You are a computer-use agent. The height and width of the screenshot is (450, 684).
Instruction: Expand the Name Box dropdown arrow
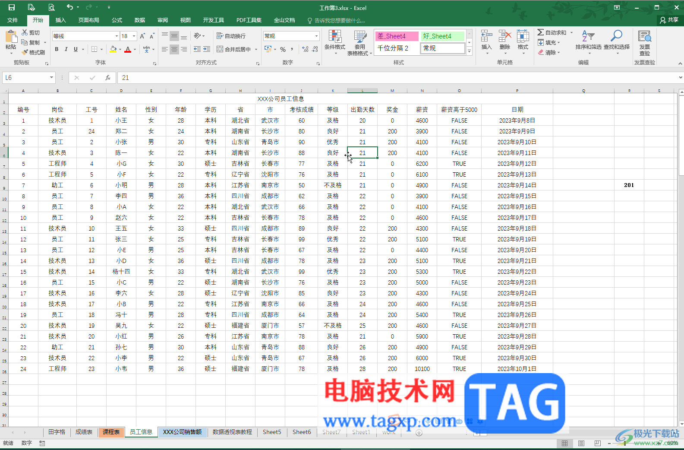click(x=51, y=78)
